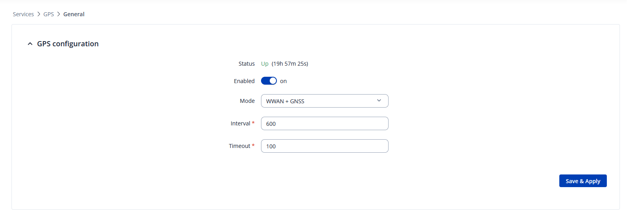Click the Interval field label
Image resolution: width=627 pixels, height=216 pixels.
[x=240, y=123]
